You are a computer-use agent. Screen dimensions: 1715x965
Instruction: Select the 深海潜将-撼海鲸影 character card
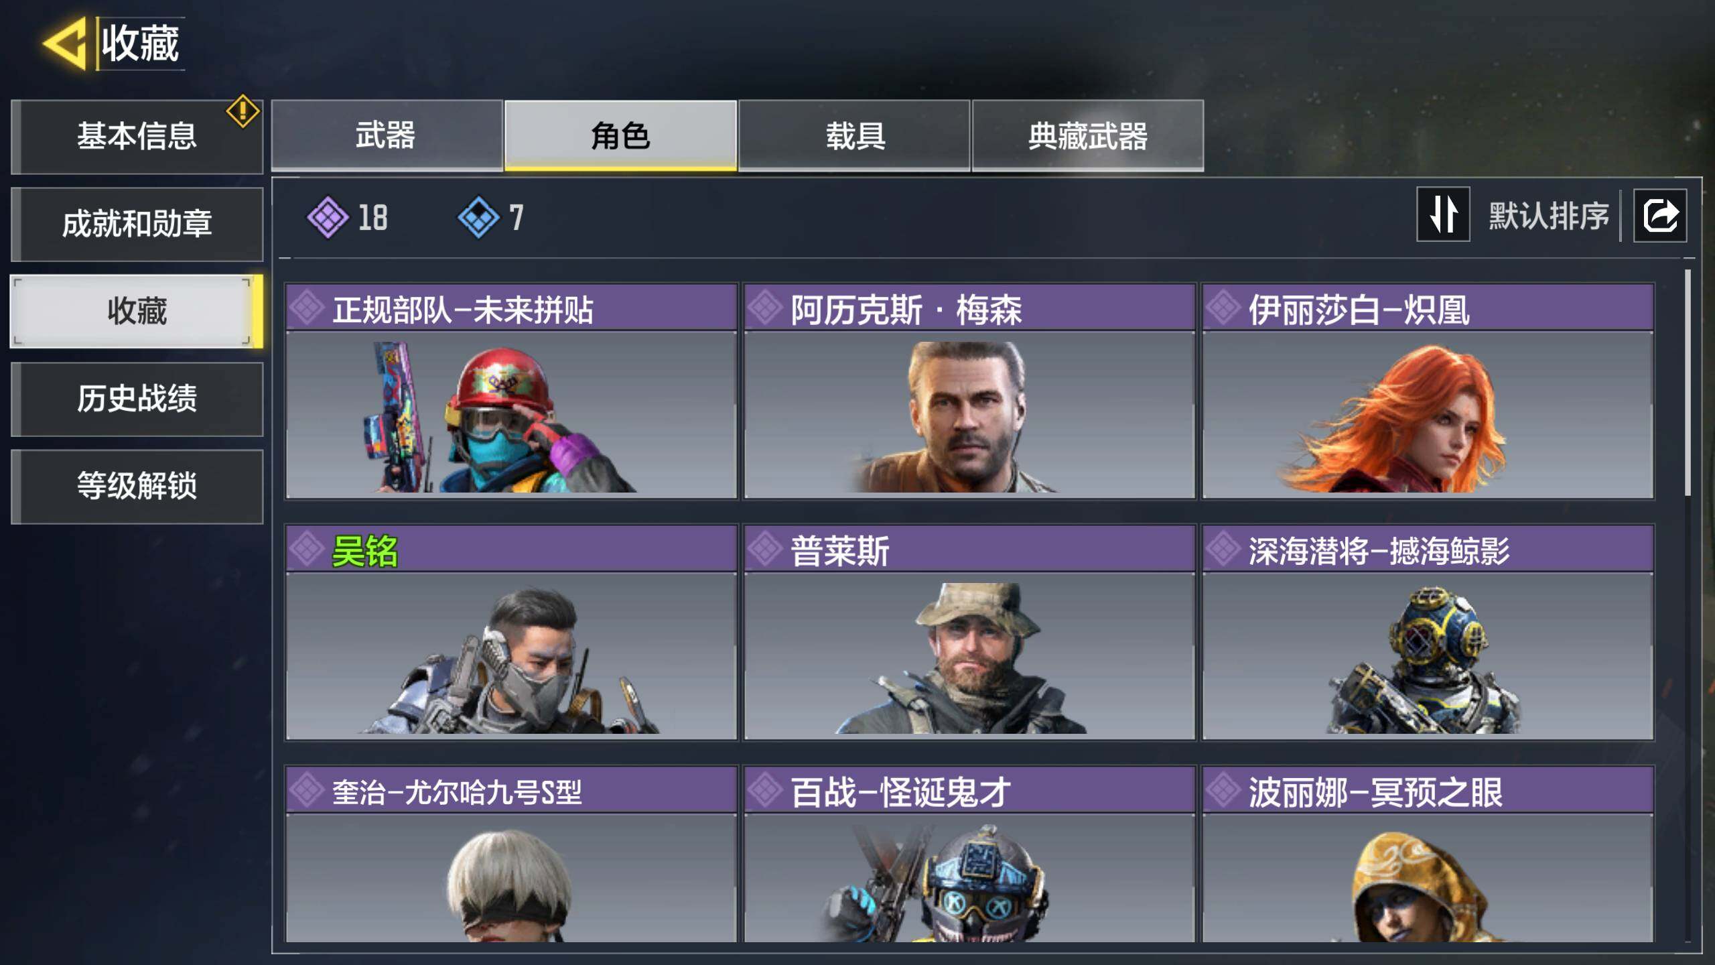click(1428, 632)
